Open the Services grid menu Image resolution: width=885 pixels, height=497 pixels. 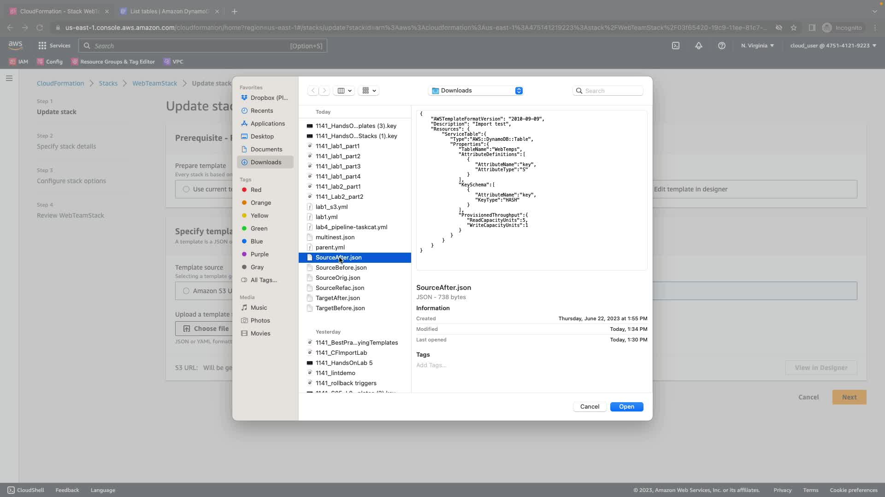[x=54, y=46]
